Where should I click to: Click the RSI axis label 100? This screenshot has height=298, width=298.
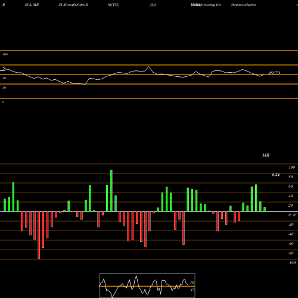pyautogui.click(x=5, y=54)
